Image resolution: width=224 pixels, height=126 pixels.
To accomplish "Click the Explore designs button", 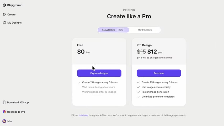I will [99, 73].
